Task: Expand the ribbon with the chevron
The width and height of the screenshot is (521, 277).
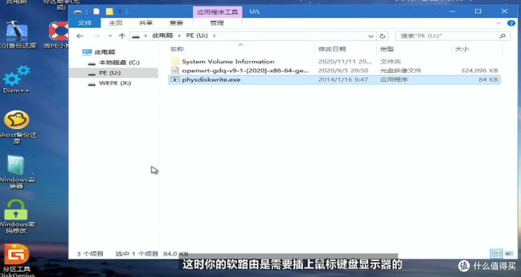Action: pyautogui.click(x=498, y=23)
